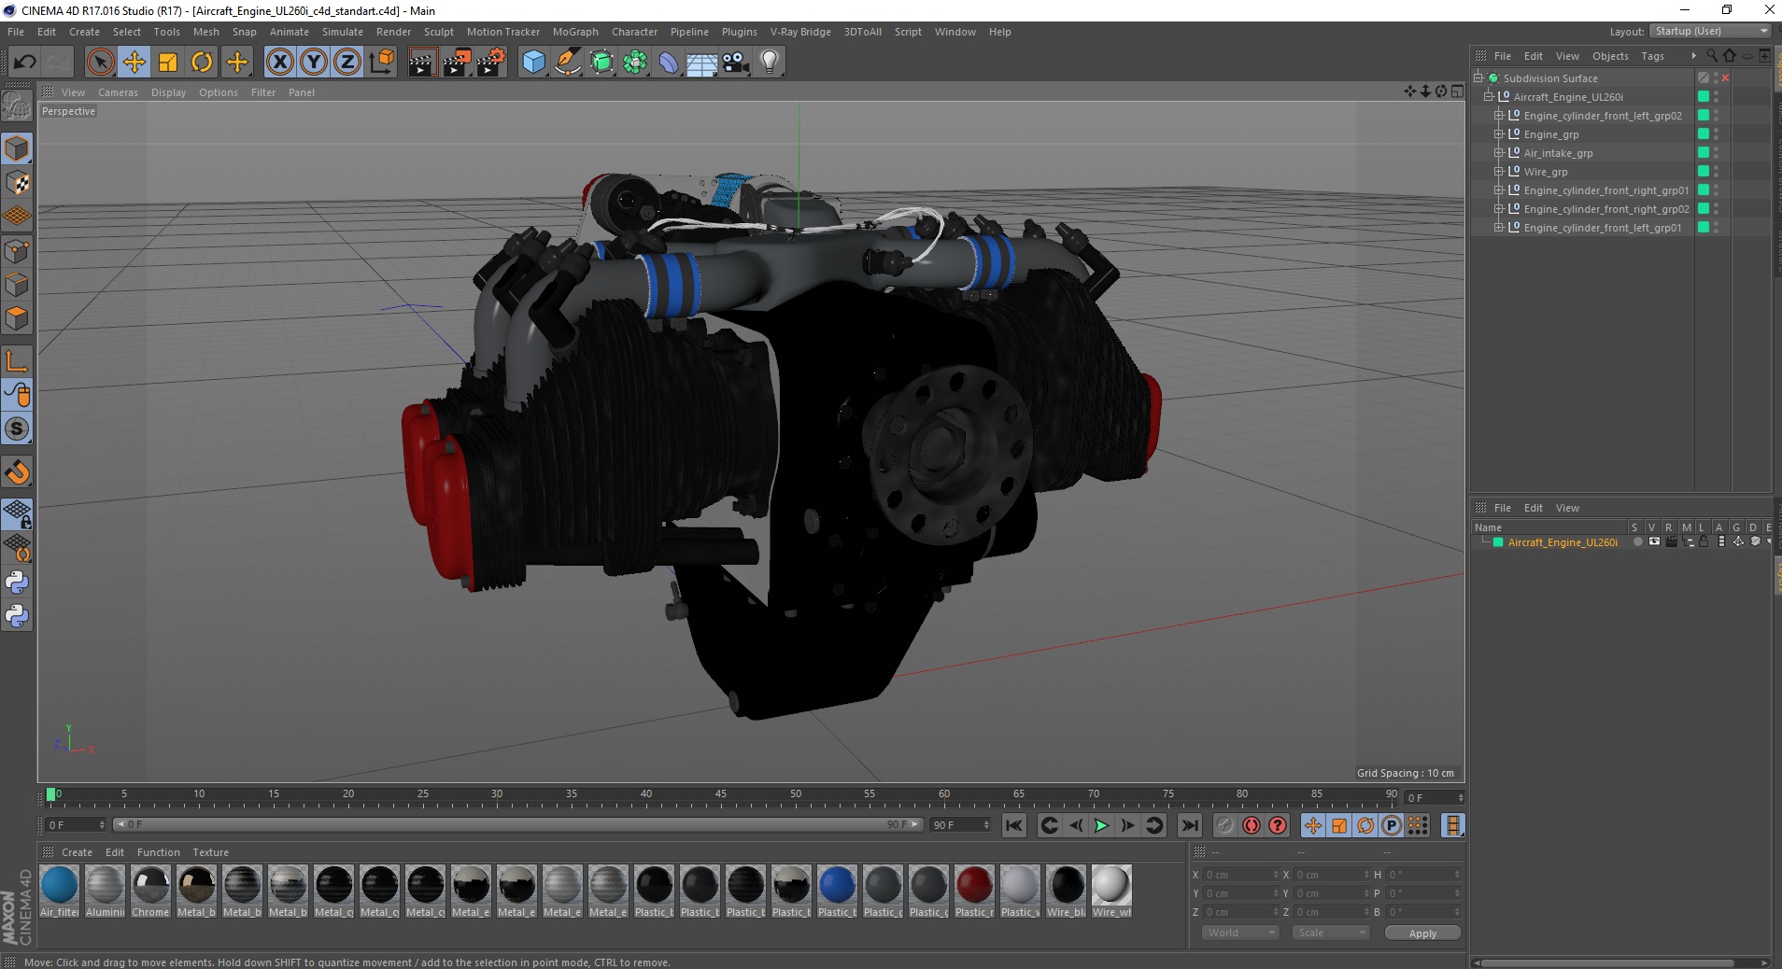The width and height of the screenshot is (1782, 969).
Task: Toggle layer color square of Air_intake_grp
Action: (x=1704, y=153)
